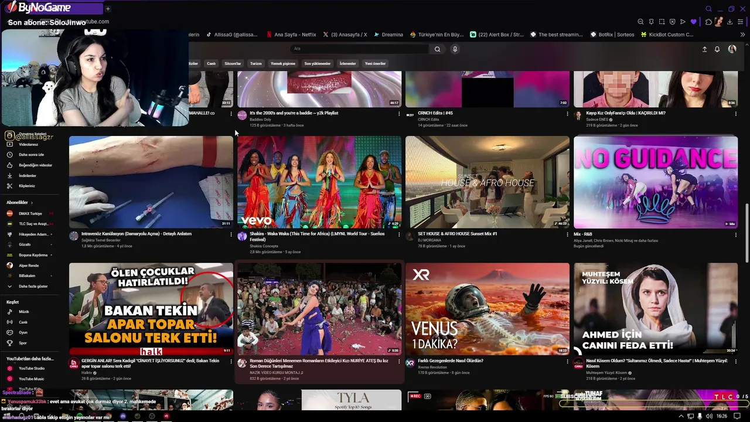Select the Canlı filter chip
Image resolution: width=750 pixels, height=422 pixels.
[211, 63]
